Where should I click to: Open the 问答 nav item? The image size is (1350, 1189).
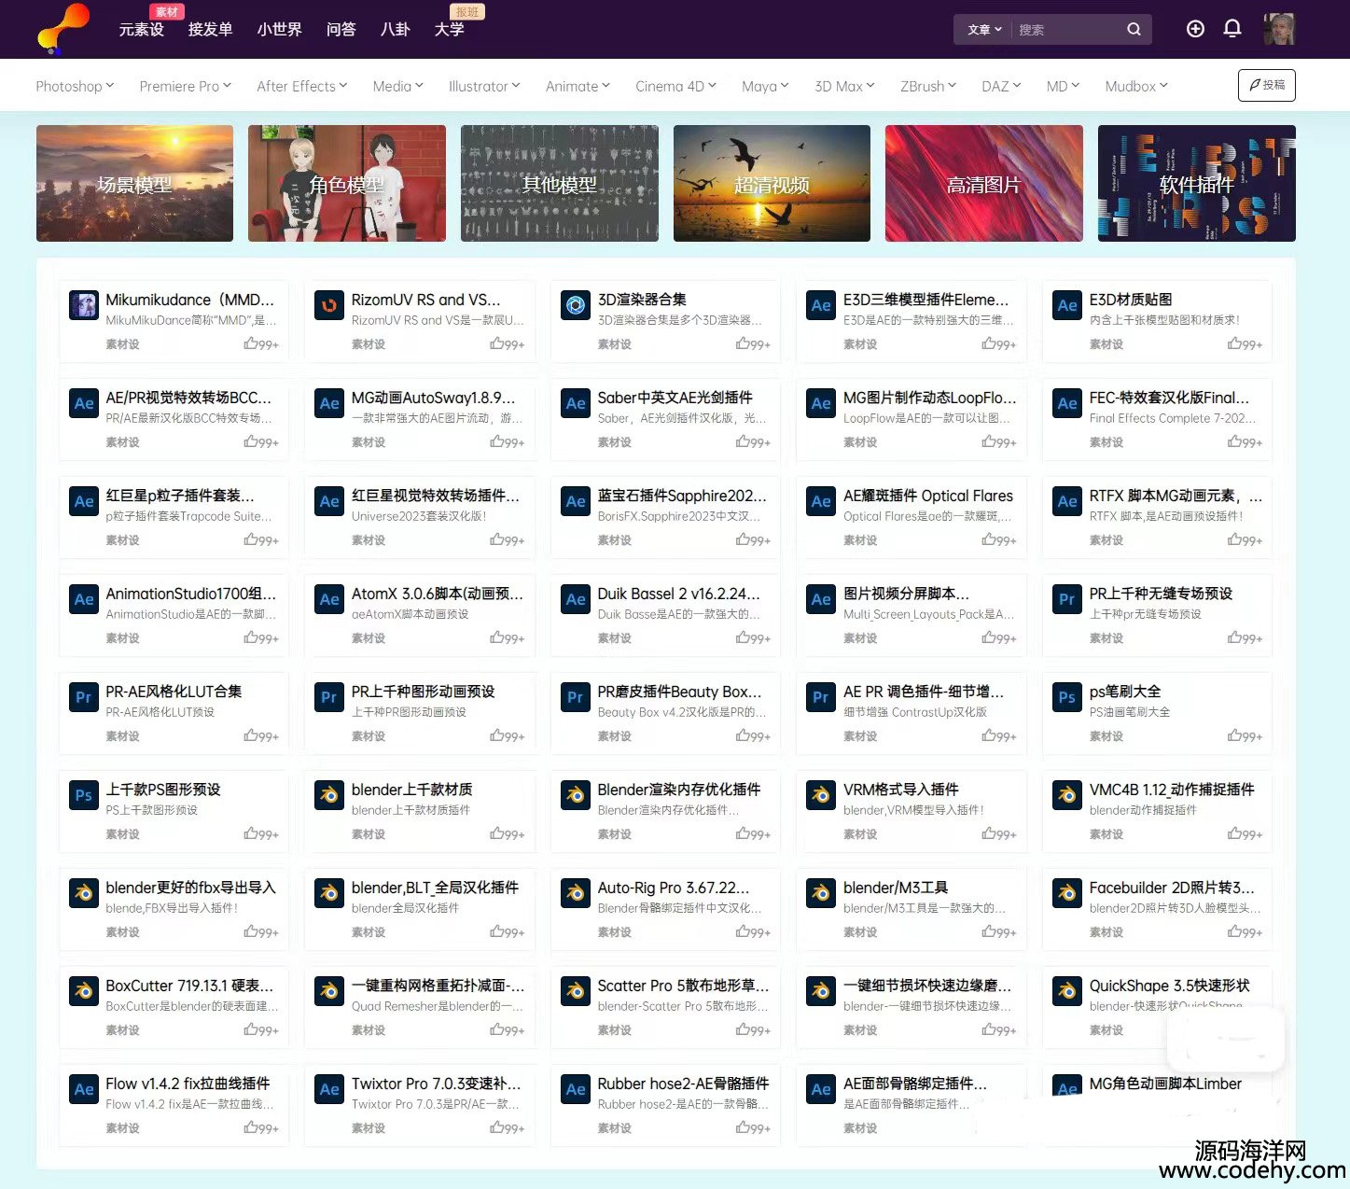341,29
